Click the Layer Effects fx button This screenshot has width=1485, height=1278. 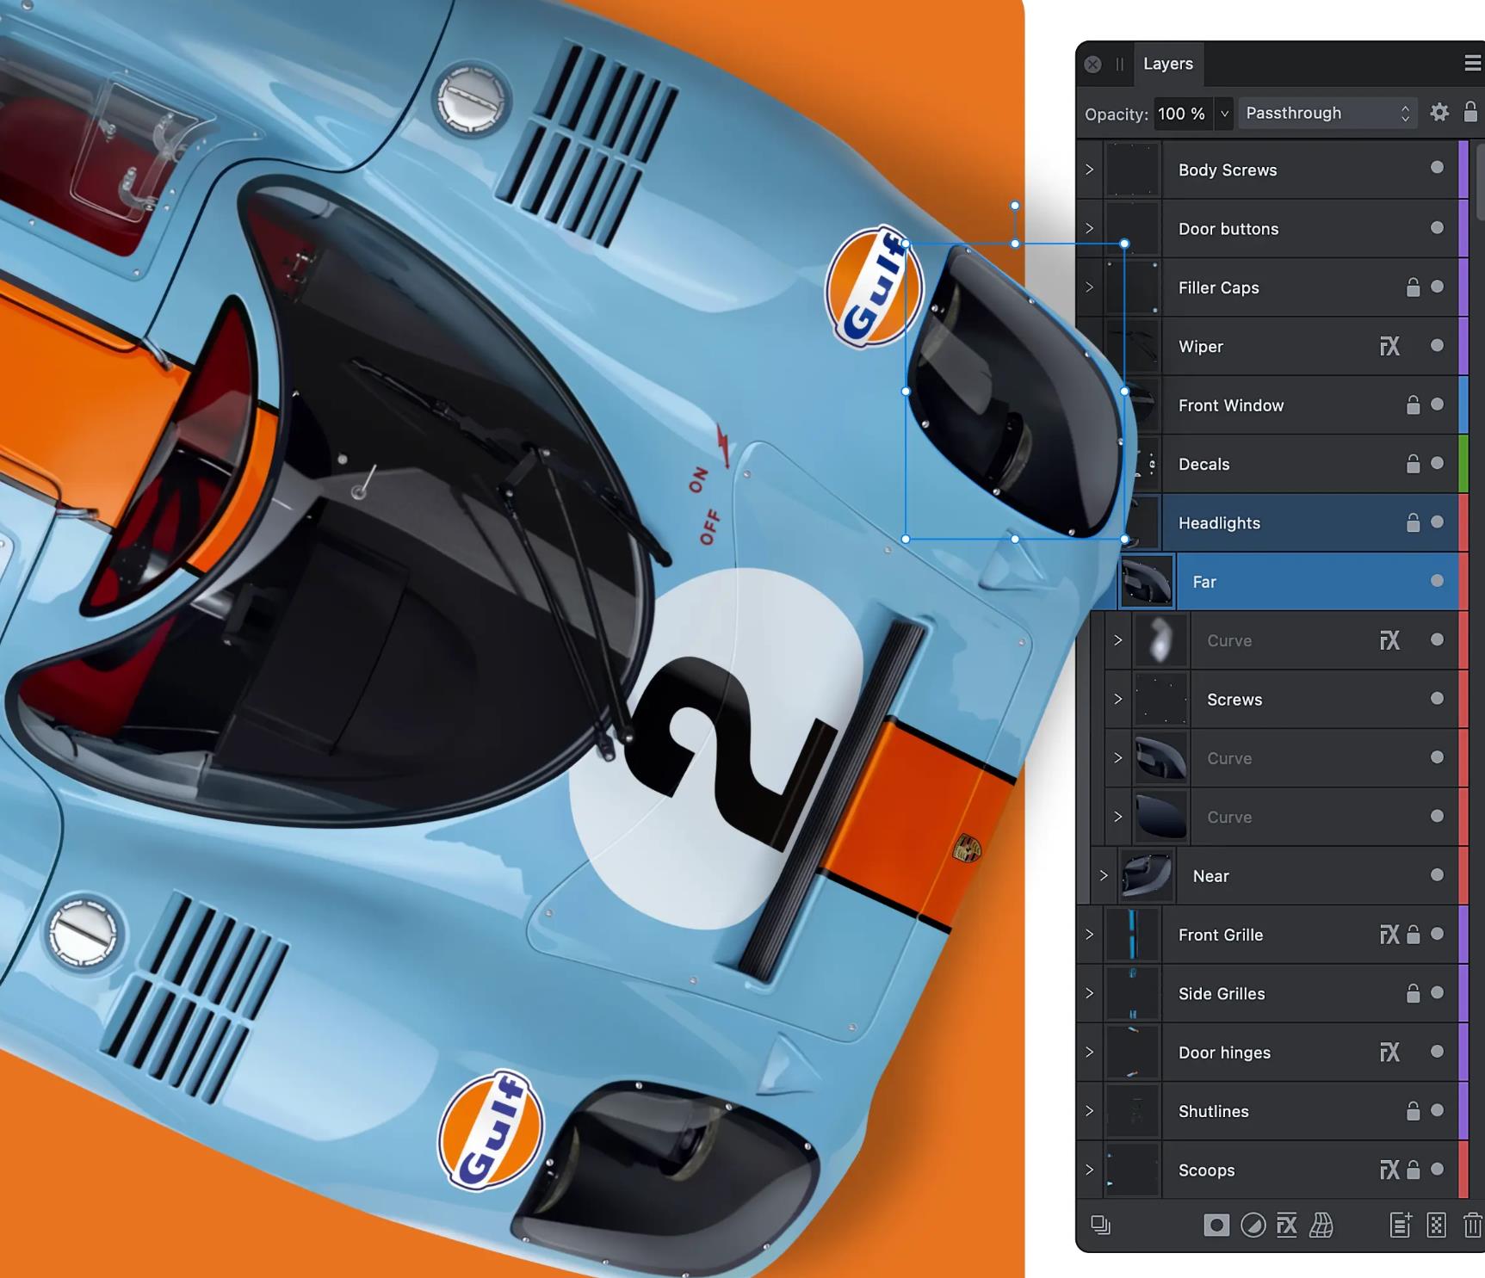(x=1286, y=1225)
